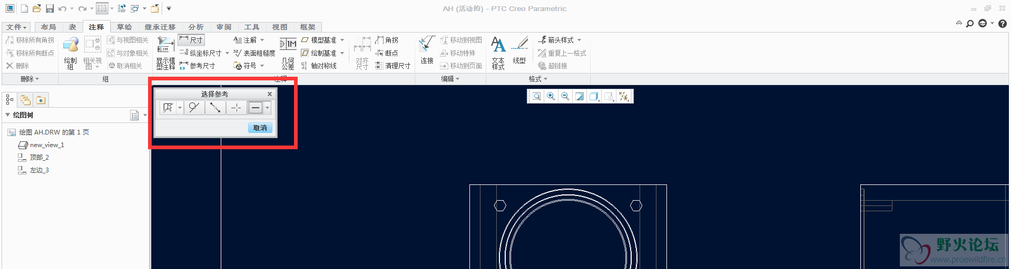Open the Favorites folder tab icon
The height and width of the screenshot is (269, 1011).
click(41, 100)
